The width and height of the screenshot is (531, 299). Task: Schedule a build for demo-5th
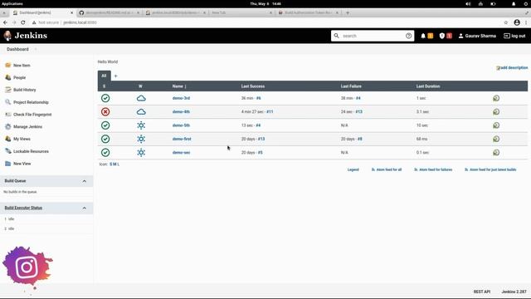tap(496, 125)
